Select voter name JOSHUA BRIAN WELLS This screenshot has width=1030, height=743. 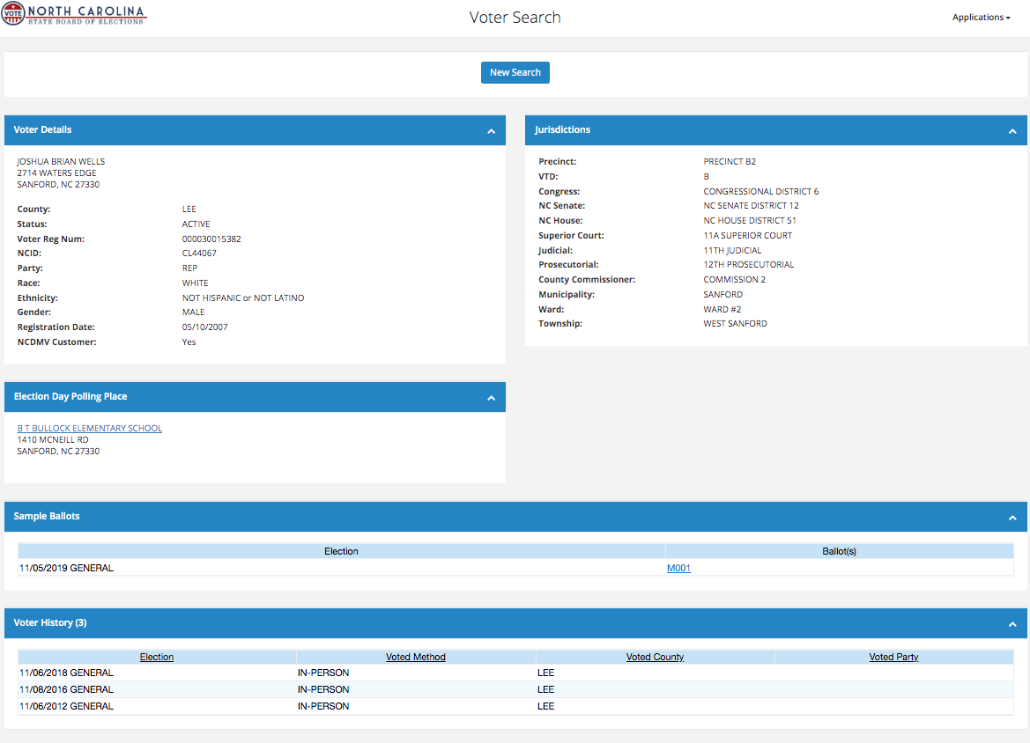coord(61,161)
